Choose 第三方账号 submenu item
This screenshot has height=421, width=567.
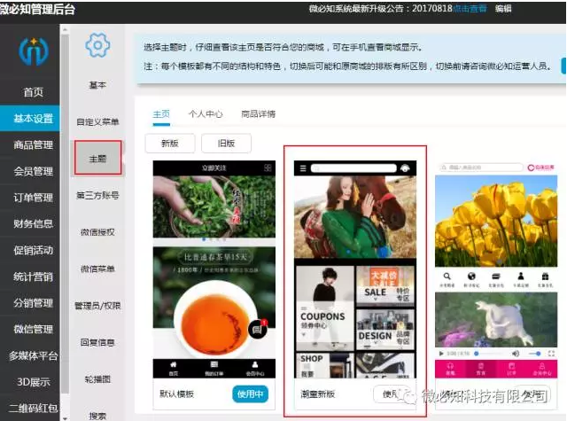97,195
